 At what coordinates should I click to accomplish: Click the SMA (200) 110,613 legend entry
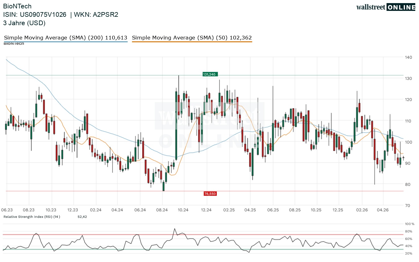pos(66,38)
